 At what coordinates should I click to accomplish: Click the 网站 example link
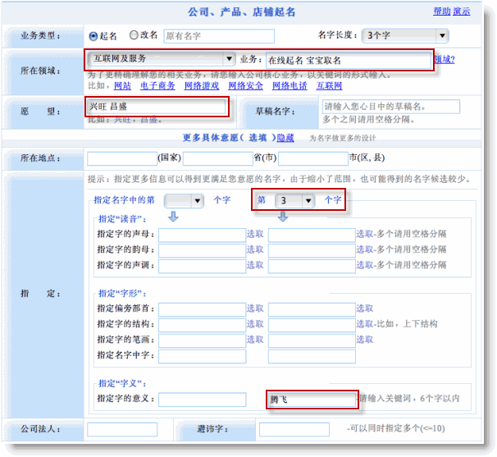click(x=122, y=85)
